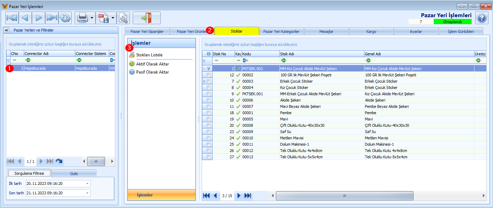The width and height of the screenshot is (493, 208).
Task: Sort by Connector Adı column header
Action: click(x=49, y=54)
